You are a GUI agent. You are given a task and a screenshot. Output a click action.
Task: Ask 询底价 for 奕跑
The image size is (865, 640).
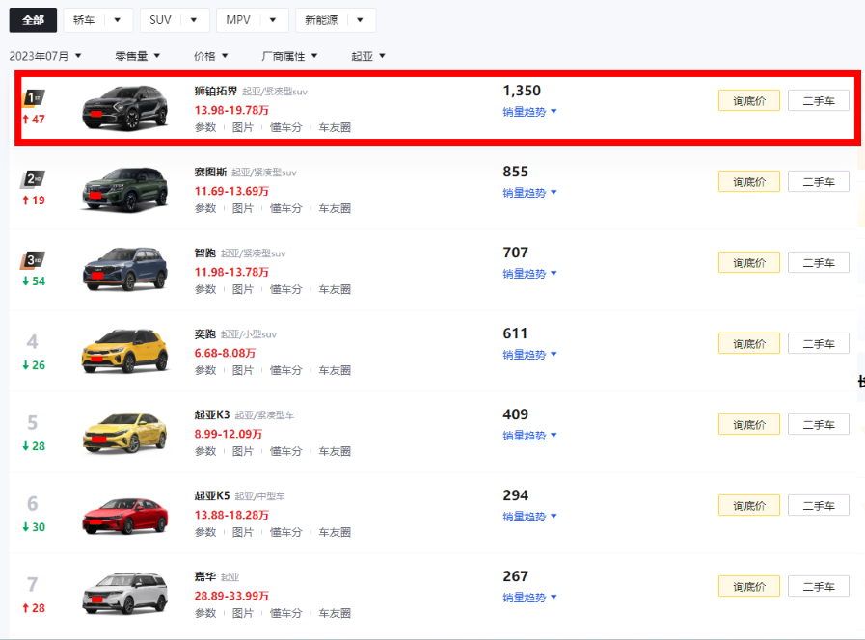(x=749, y=344)
